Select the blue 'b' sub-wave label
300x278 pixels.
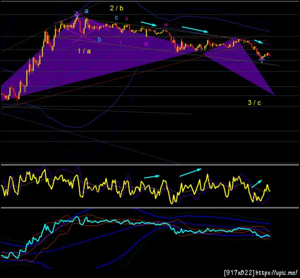(99, 39)
